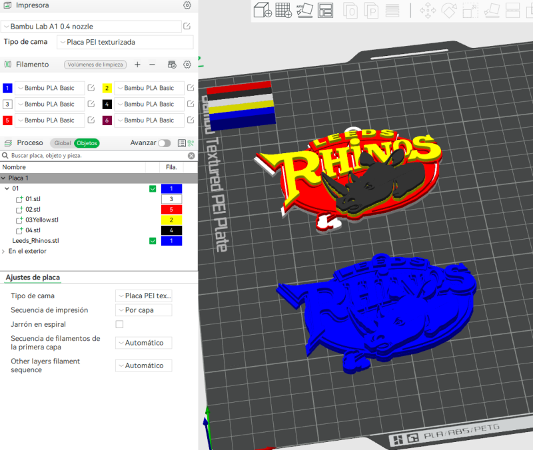Open the printer preset dropdown
This screenshot has height=450, width=533.
click(91, 26)
